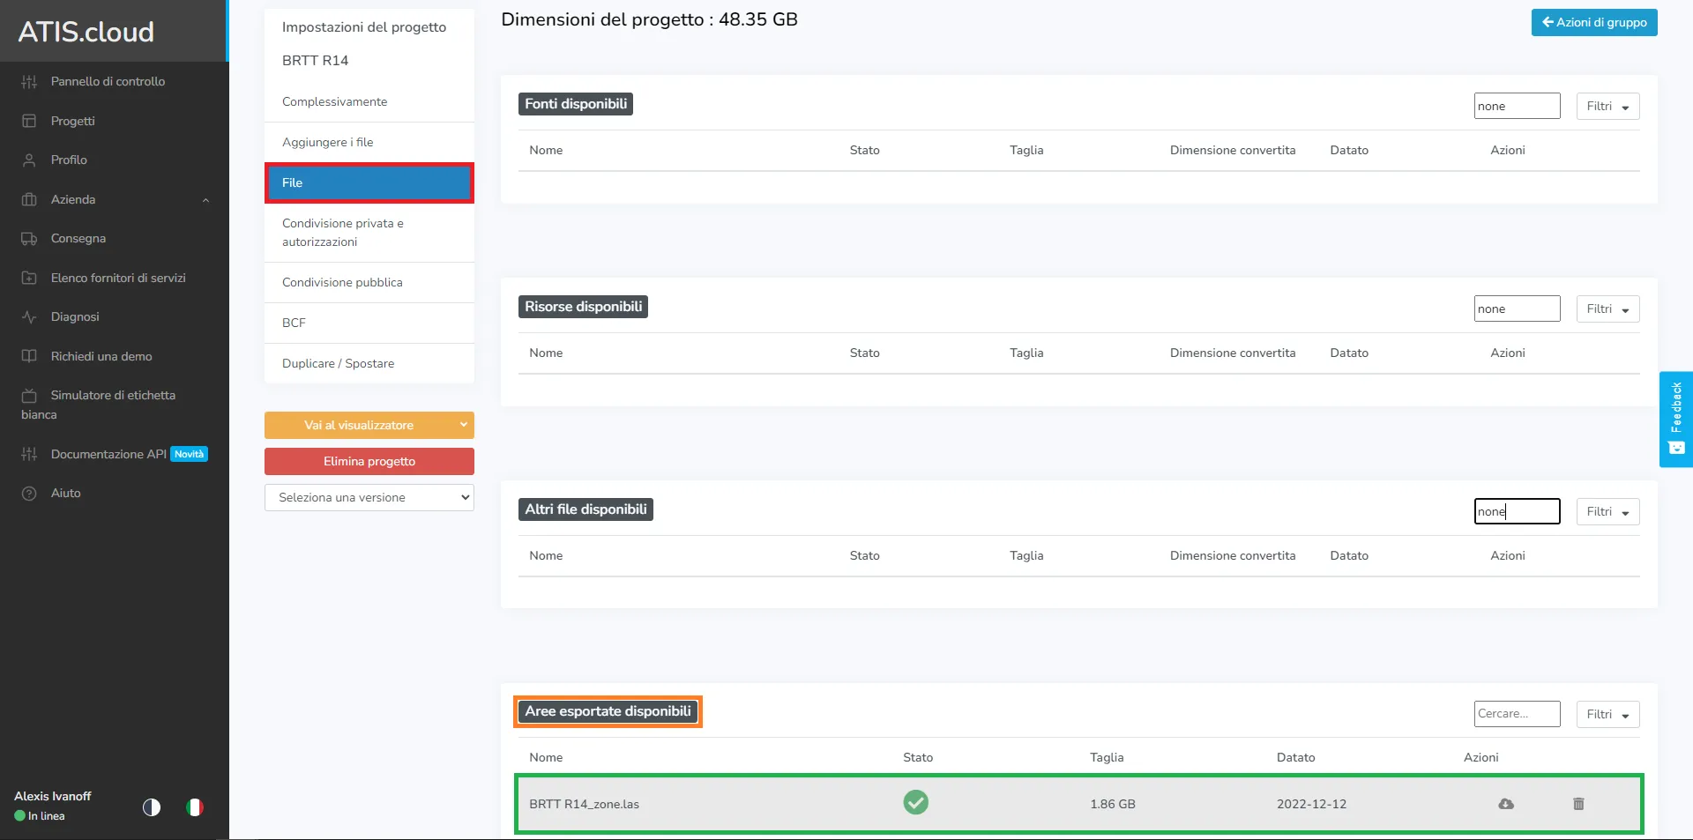Viewport: 1693px width, 840px height.
Task: Click Cercare field in Aree esportate disponibili
Action: (1517, 714)
